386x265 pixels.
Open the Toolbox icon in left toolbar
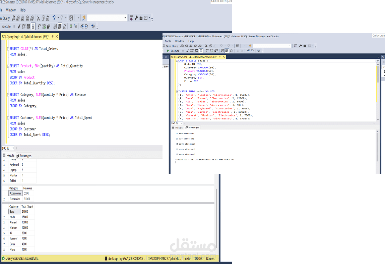click(x=141, y=18)
